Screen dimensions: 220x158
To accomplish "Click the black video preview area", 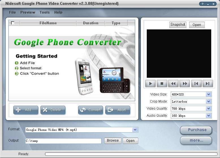I will pyautogui.click(x=179, y=53).
